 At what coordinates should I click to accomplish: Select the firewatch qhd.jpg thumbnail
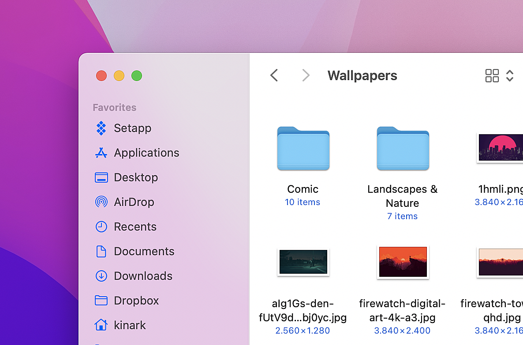click(x=501, y=262)
